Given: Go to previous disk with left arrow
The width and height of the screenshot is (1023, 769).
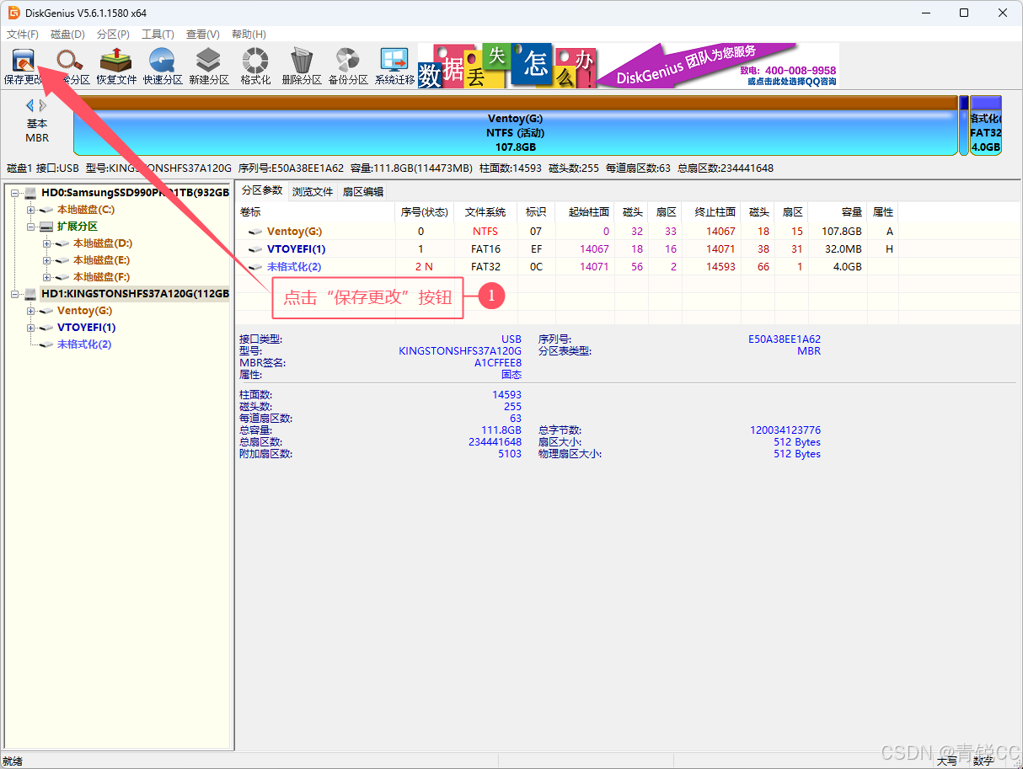Looking at the screenshot, I should [29, 105].
